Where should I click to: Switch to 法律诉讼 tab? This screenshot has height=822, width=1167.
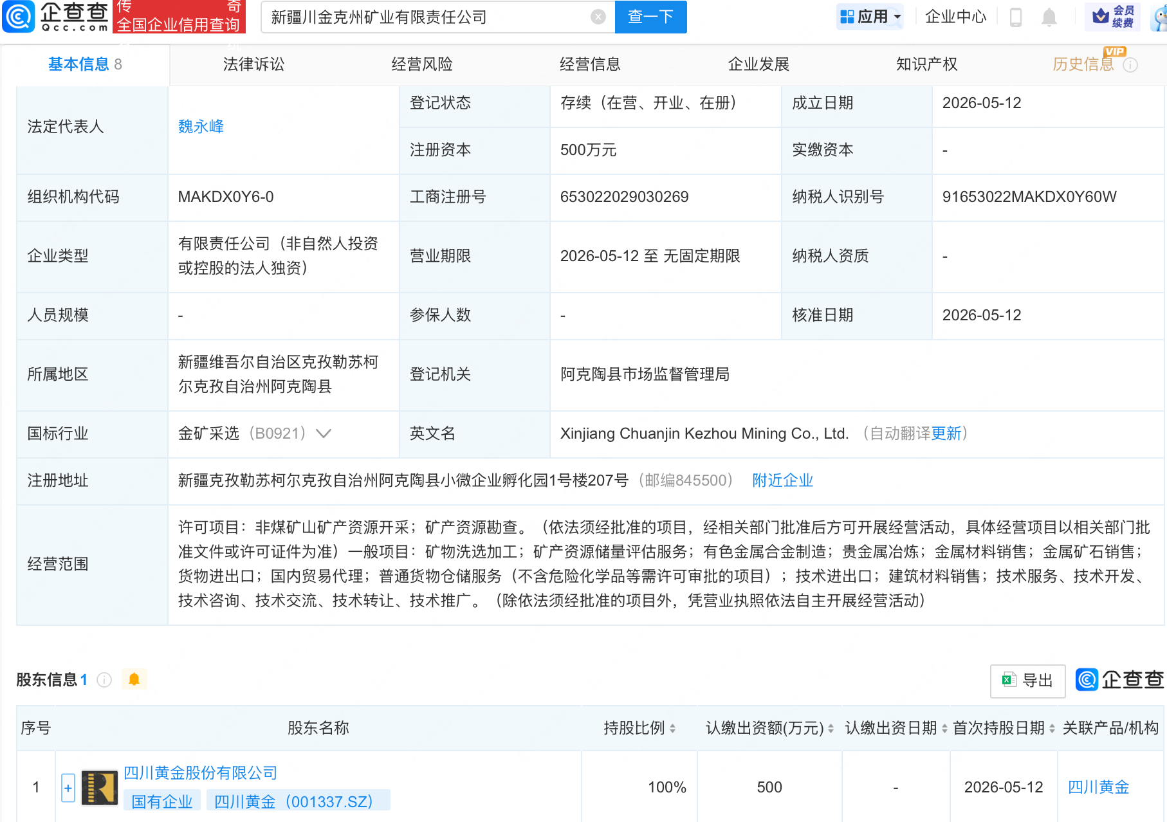pyautogui.click(x=253, y=64)
